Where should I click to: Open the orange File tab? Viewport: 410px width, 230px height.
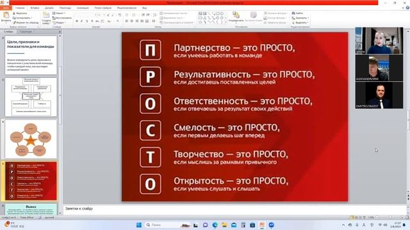(6, 8)
